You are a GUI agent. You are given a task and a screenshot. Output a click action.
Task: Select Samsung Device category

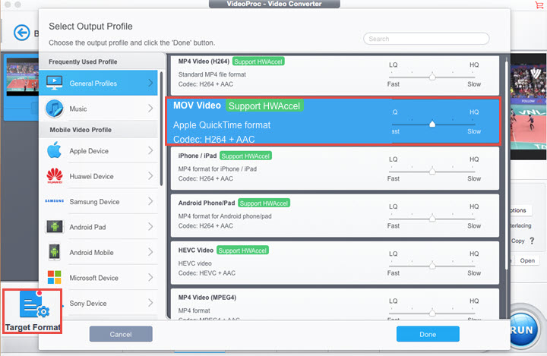tap(98, 202)
